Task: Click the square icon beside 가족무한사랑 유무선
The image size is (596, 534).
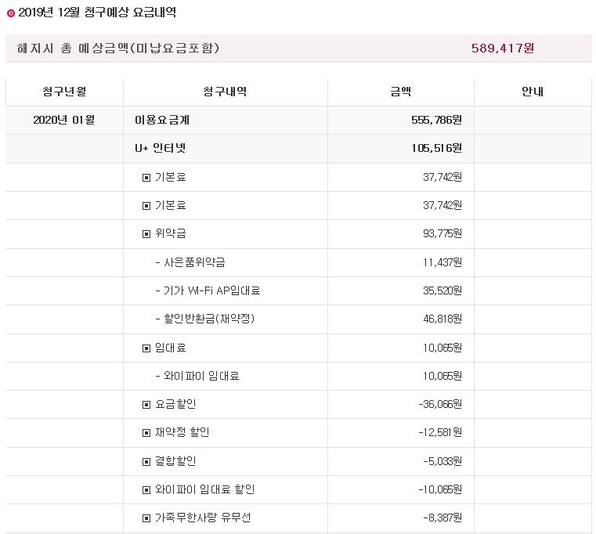Action: 146,518
